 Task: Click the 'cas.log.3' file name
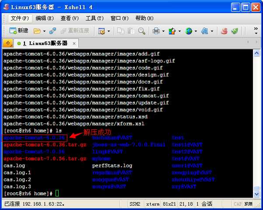tap(17, 186)
